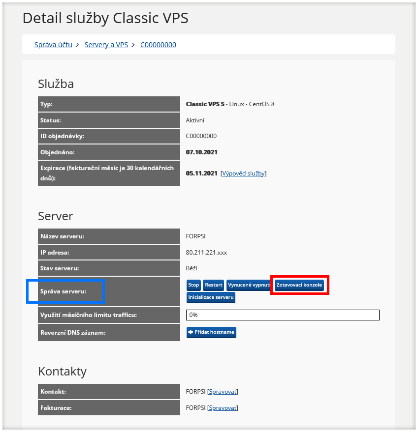This screenshot has width=418, height=432.
Task: Go to Servery a VPS breadcrumb
Action: [x=106, y=45]
